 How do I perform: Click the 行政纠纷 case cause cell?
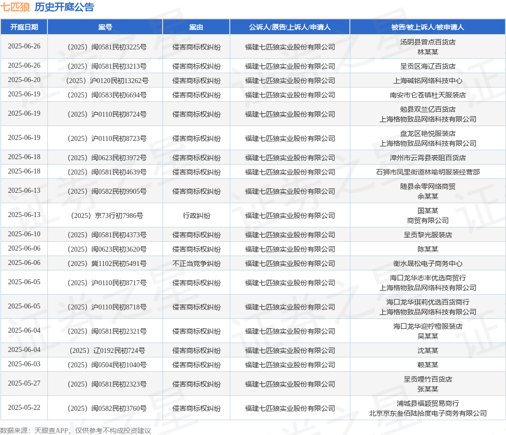(x=197, y=216)
